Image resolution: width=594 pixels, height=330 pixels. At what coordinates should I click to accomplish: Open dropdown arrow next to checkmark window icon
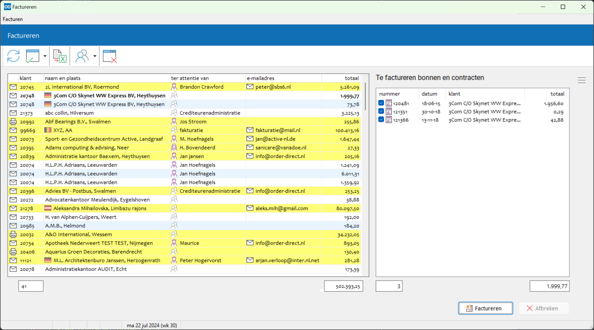tap(45, 56)
